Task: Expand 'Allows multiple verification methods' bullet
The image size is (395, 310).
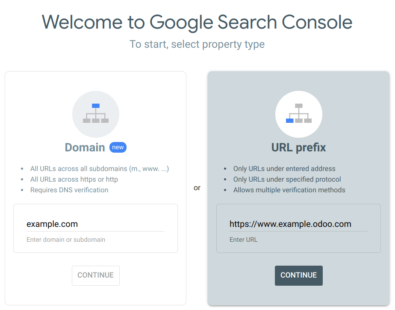Action: click(x=289, y=190)
